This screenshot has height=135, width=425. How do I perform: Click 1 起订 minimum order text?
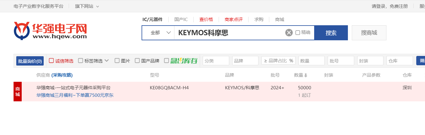tap(304, 95)
